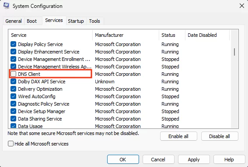Viewport: 248px width, 167px height.
Task: Confirm with the OK button
Action: 123,160
